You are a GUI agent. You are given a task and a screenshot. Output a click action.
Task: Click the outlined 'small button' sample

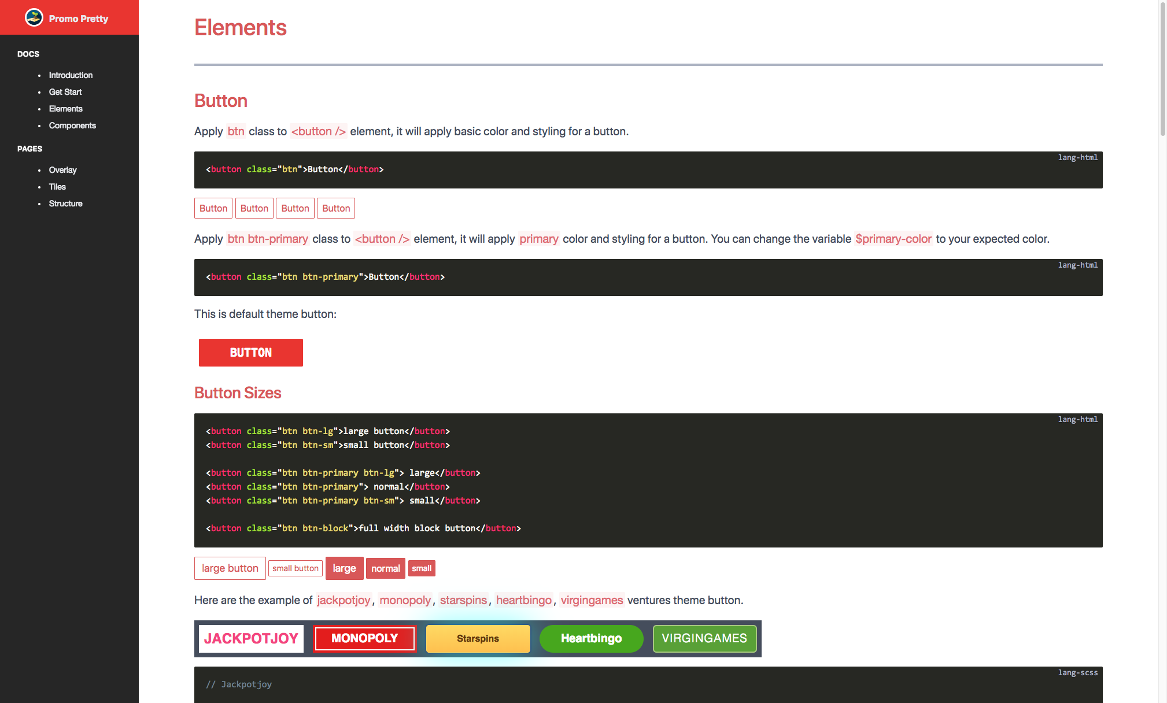pos(295,568)
